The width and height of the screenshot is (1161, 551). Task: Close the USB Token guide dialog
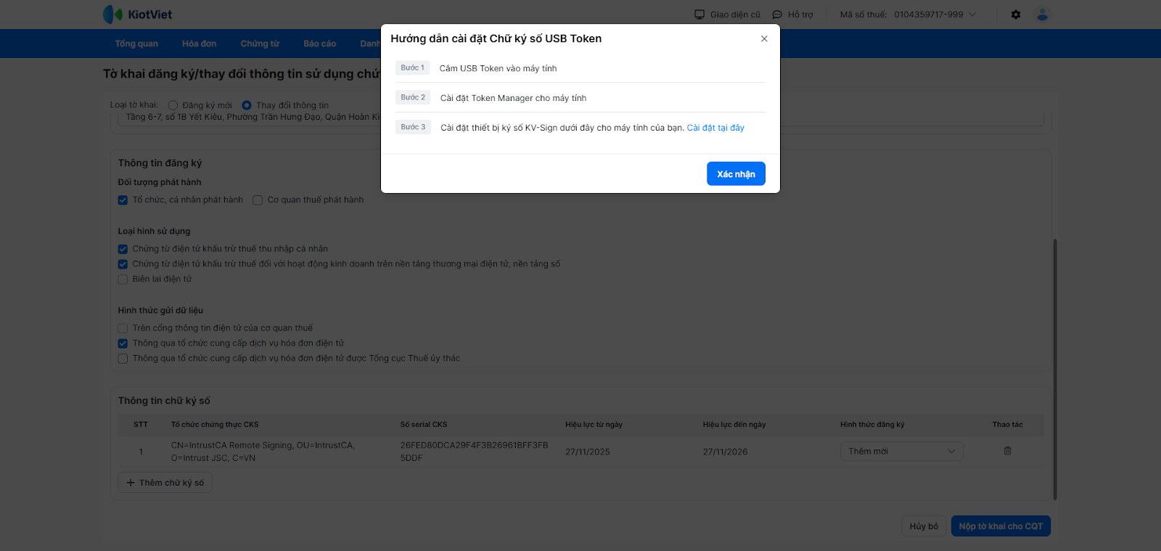pos(764,39)
